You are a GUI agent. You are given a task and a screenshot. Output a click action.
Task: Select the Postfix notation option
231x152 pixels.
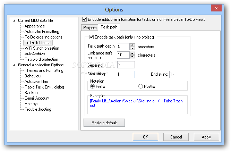click(x=140, y=86)
